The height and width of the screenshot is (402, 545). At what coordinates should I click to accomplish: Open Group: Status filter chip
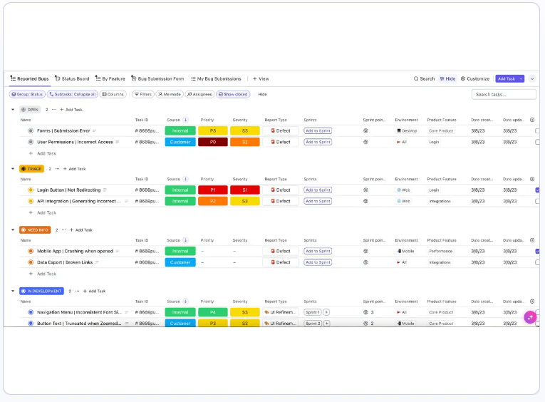coord(27,94)
